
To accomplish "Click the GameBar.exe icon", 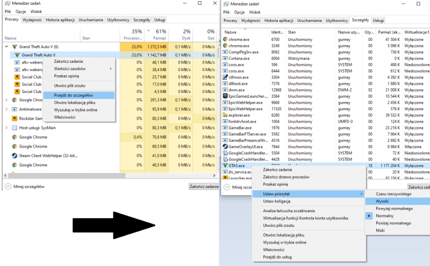I will [225, 128].
